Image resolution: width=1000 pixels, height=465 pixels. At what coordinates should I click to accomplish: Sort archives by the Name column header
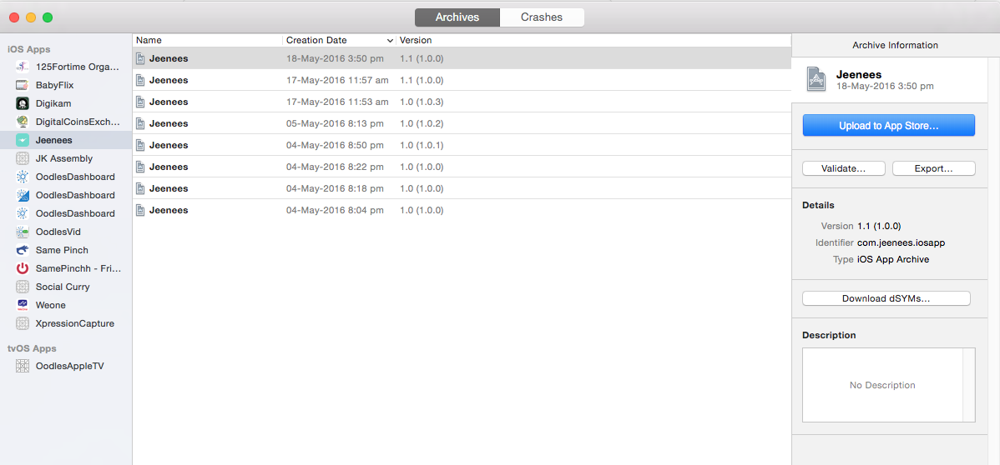207,40
